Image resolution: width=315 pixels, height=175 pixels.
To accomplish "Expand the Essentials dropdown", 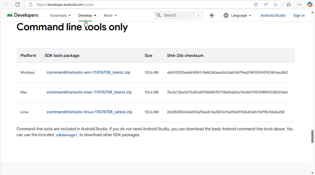I will [60, 15].
